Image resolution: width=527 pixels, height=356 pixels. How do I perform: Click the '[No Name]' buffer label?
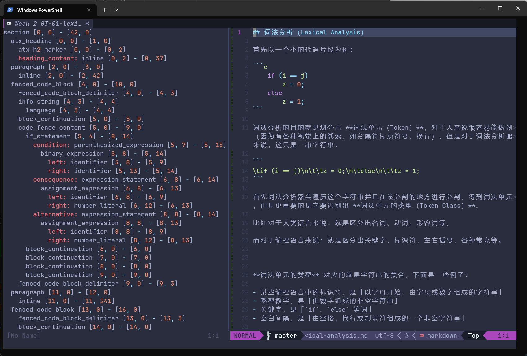point(24,336)
